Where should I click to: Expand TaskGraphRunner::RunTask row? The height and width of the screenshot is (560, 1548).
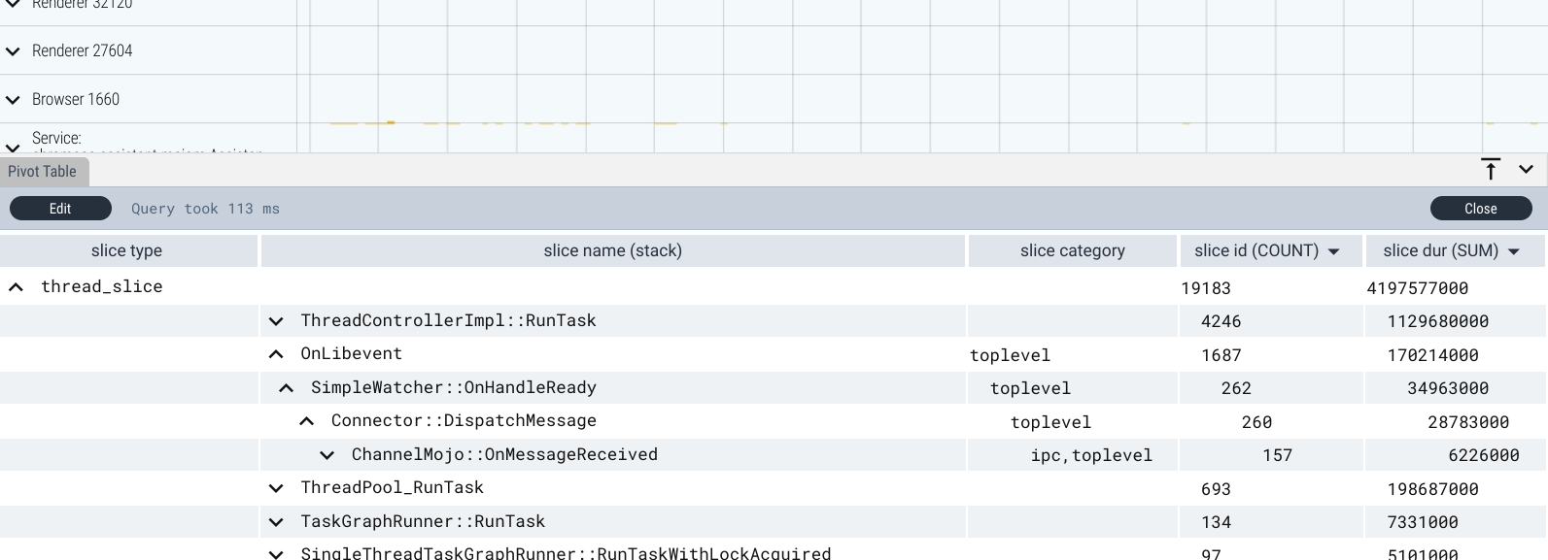[276, 522]
